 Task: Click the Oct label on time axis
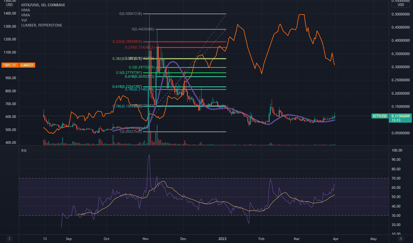coord(106,239)
